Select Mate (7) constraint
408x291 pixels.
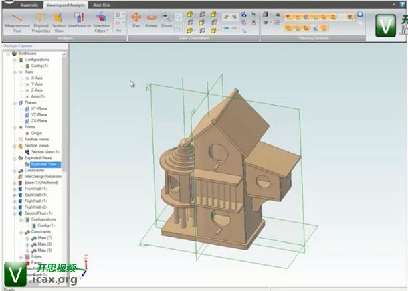[x=45, y=238]
